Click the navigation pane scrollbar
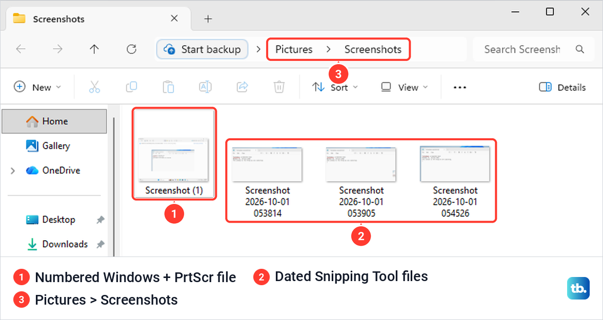Screen dimensions: 603x320 113,187
